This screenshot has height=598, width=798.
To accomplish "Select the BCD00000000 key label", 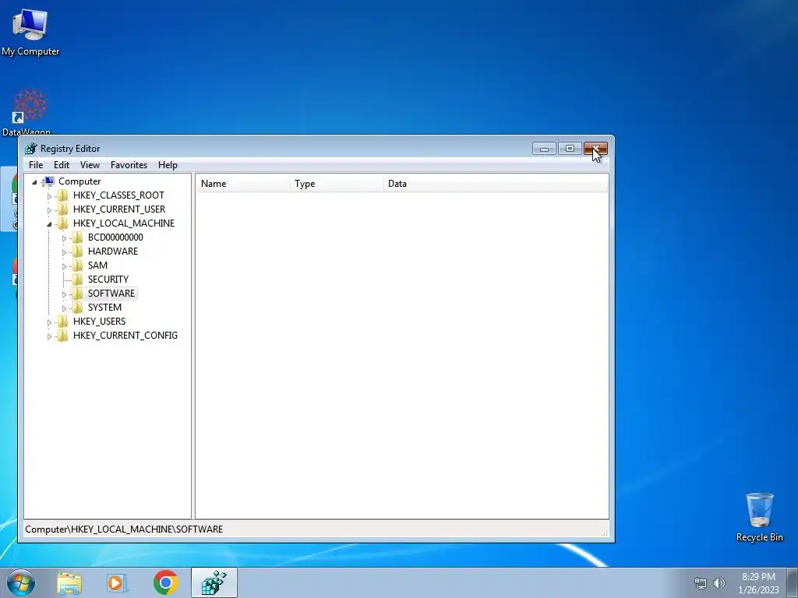I will click(x=115, y=237).
